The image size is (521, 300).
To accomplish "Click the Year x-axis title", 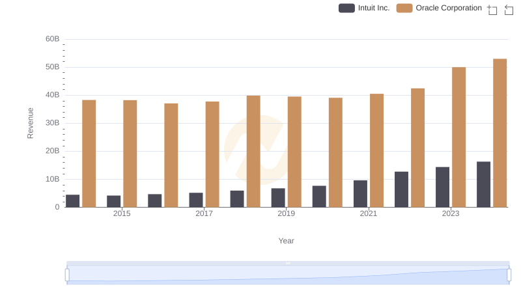I will pyautogui.click(x=287, y=241).
